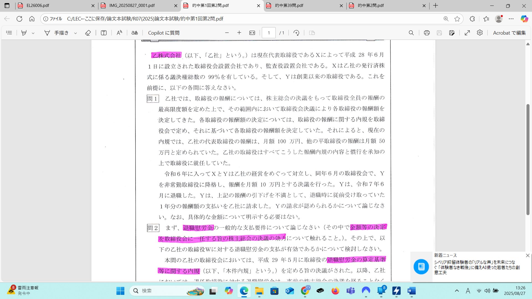Select the eraser tool
Viewport: 532px width, 299px height.
88,33
